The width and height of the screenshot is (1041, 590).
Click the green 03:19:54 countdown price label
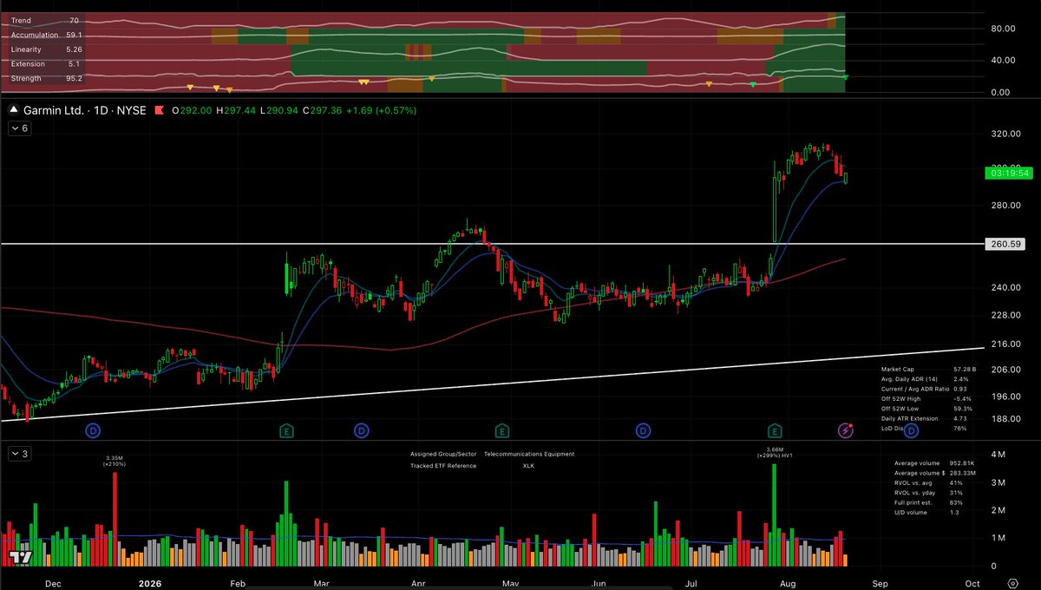coord(1011,174)
